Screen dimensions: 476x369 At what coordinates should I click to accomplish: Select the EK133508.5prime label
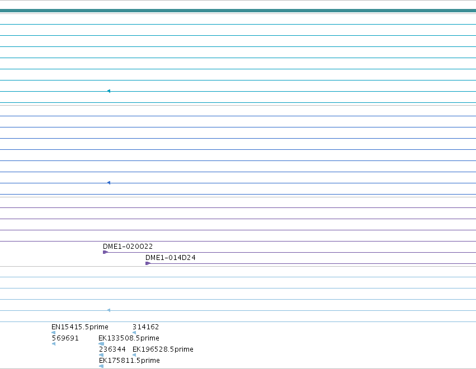pyautogui.click(x=129, y=338)
